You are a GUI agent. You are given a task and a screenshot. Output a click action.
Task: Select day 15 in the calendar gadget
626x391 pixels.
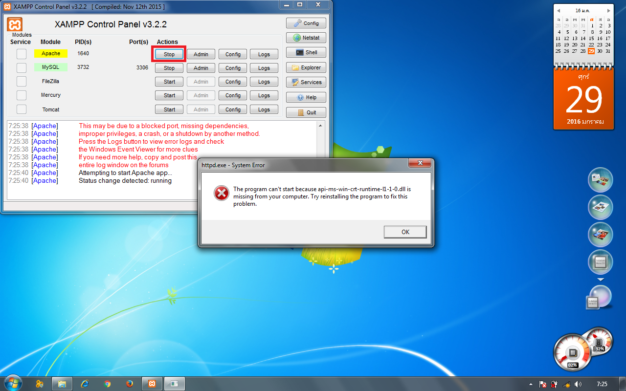pos(591,38)
